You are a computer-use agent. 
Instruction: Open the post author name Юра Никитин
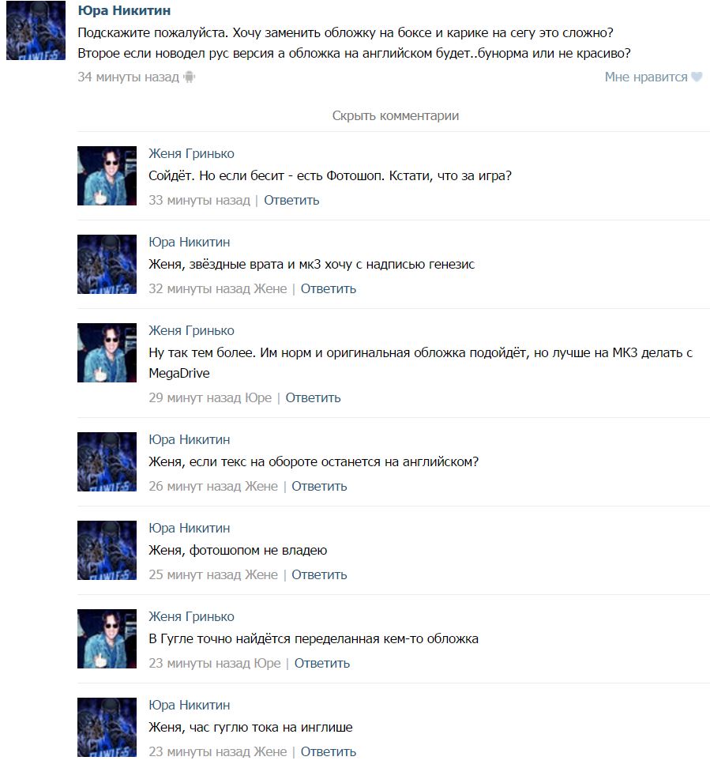coord(124,10)
